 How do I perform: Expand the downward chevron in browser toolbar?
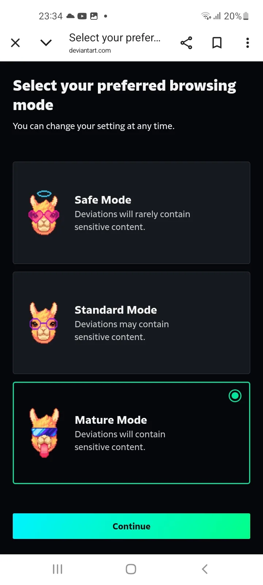coord(46,43)
